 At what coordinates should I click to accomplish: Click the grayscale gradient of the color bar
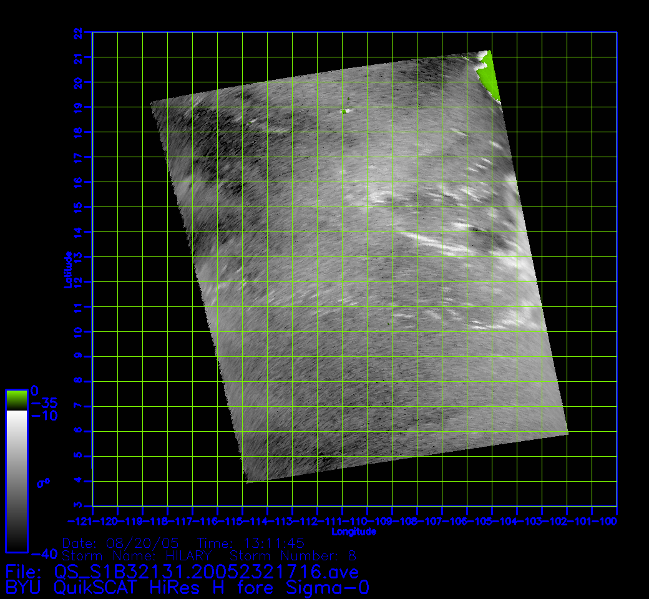tap(16, 480)
